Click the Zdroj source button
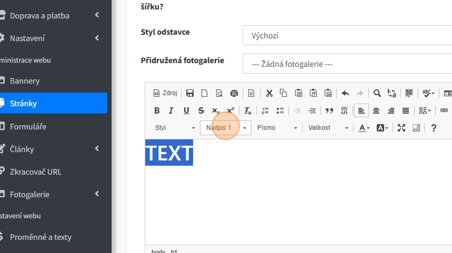This screenshot has width=452, height=253. pyautogui.click(x=165, y=93)
